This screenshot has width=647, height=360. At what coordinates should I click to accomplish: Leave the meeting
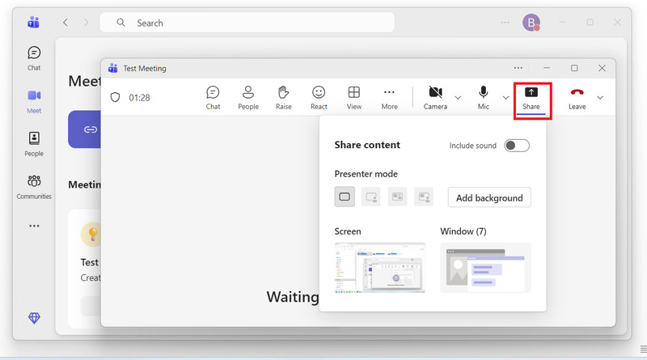577,97
